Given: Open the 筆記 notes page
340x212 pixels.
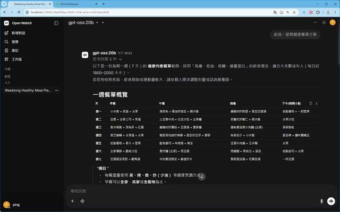Looking at the screenshot, I should point(12,50).
